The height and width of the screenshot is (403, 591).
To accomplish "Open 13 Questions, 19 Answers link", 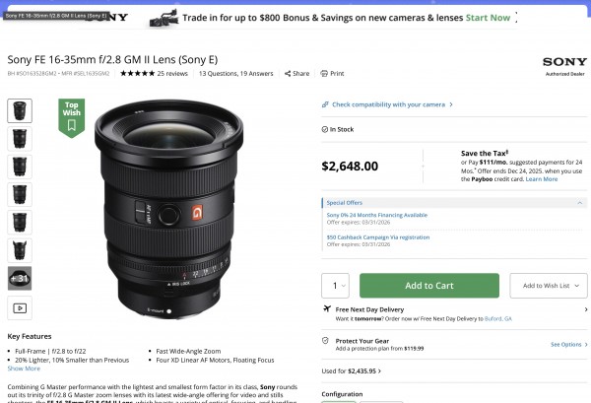I will (x=235, y=73).
